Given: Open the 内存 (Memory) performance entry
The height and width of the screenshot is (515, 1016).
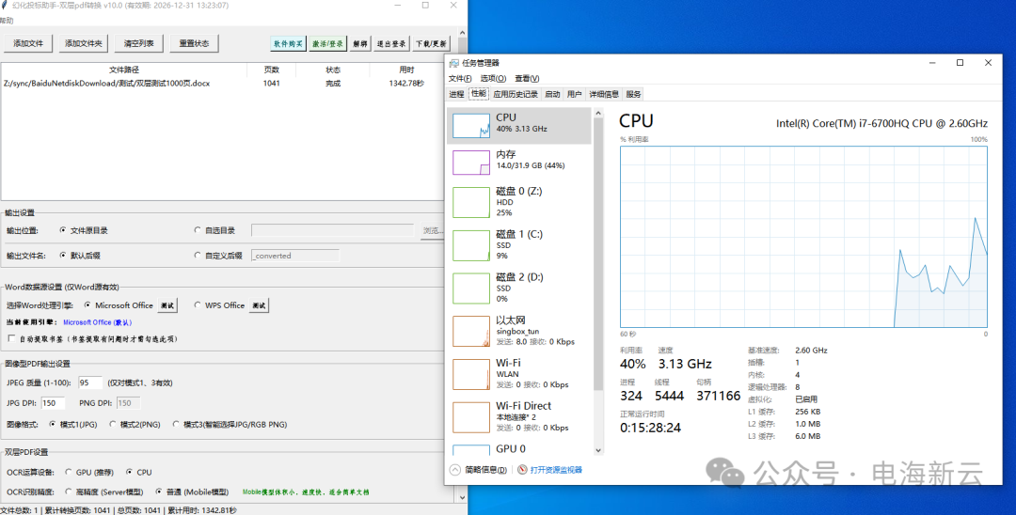Looking at the screenshot, I should [x=520, y=161].
